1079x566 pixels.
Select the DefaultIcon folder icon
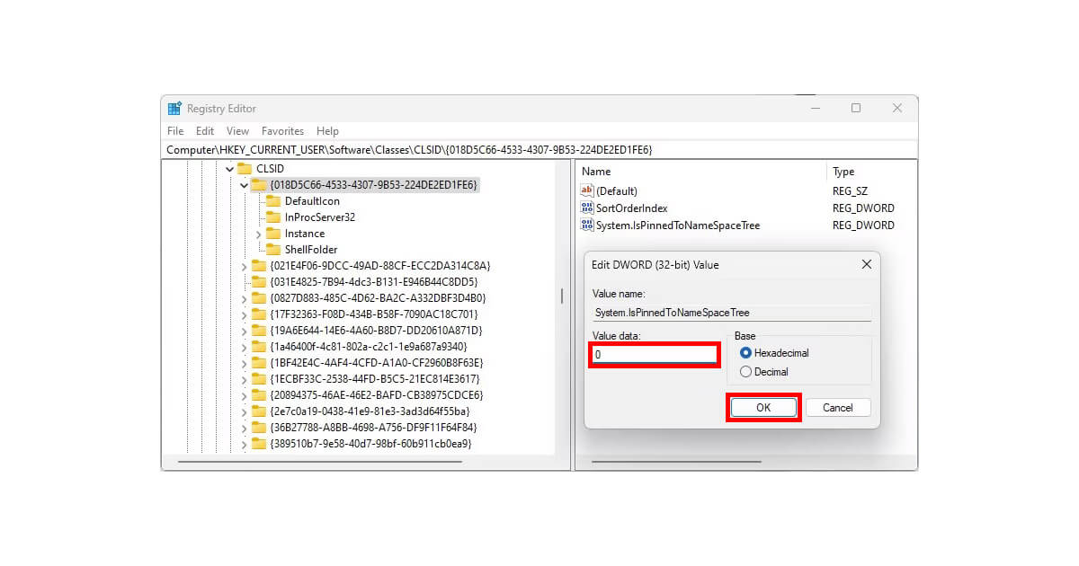point(274,201)
